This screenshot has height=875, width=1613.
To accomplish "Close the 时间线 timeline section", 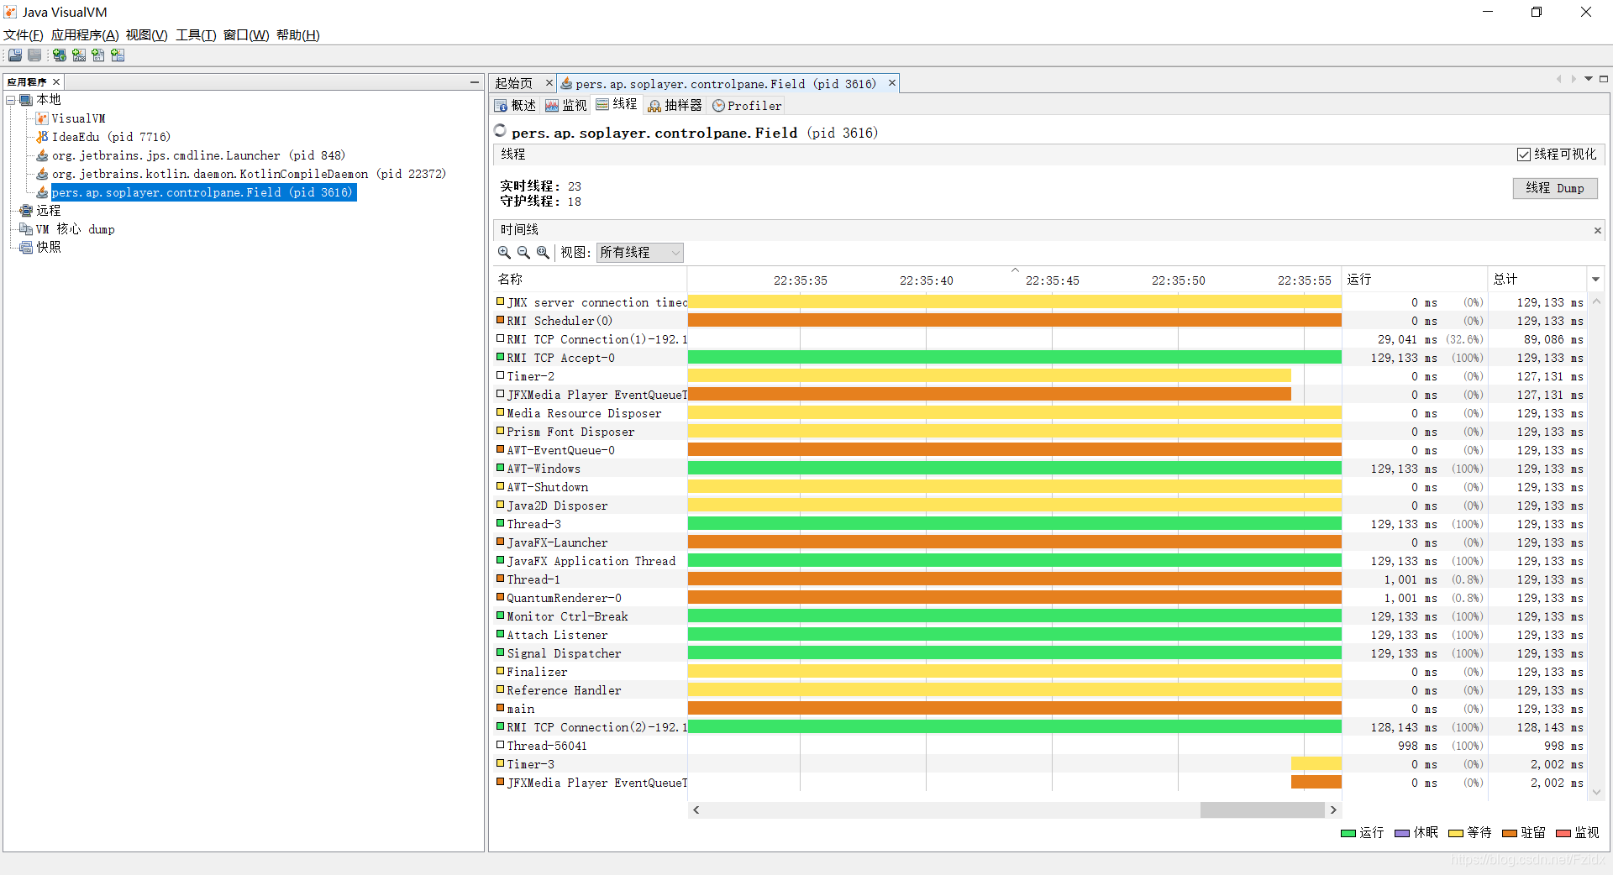I will [x=1598, y=230].
